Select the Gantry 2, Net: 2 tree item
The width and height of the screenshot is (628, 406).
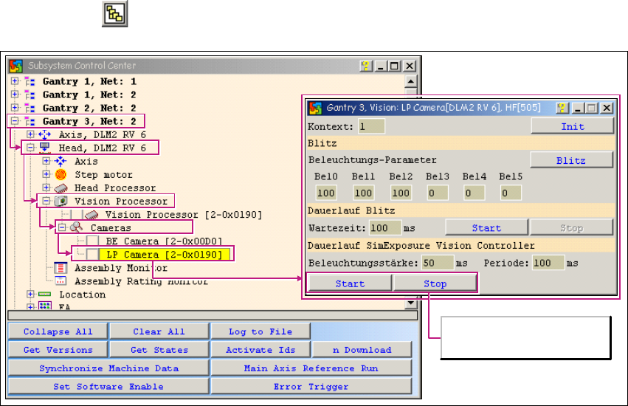(x=89, y=108)
